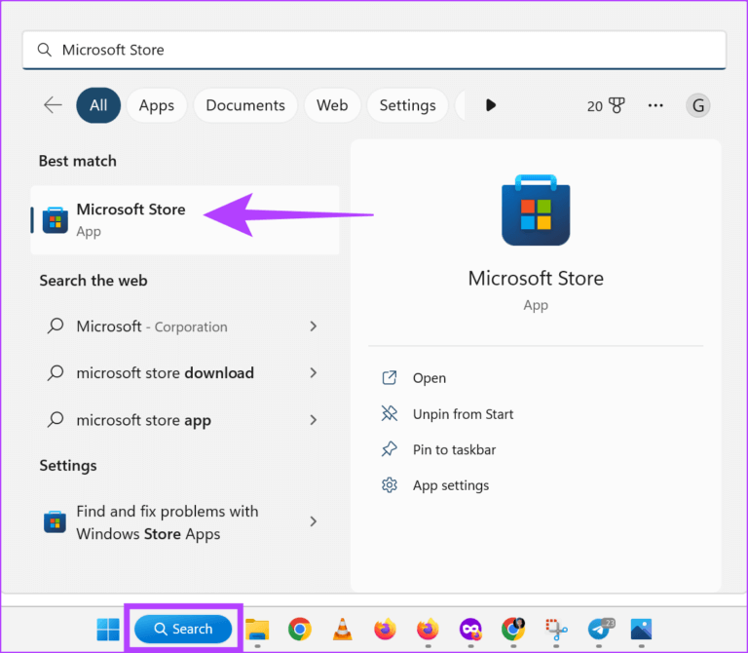
Task: Click the large Microsoft Store app logo
Action: pyautogui.click(x=536, y=210)
